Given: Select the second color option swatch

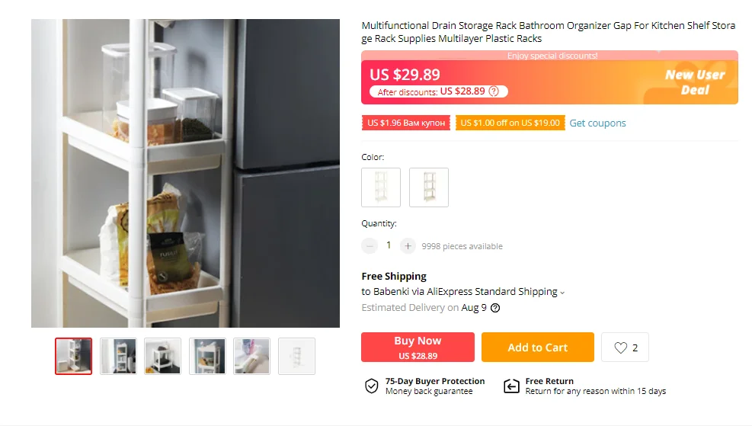Looking at the screenshot, I should point(429,187).
